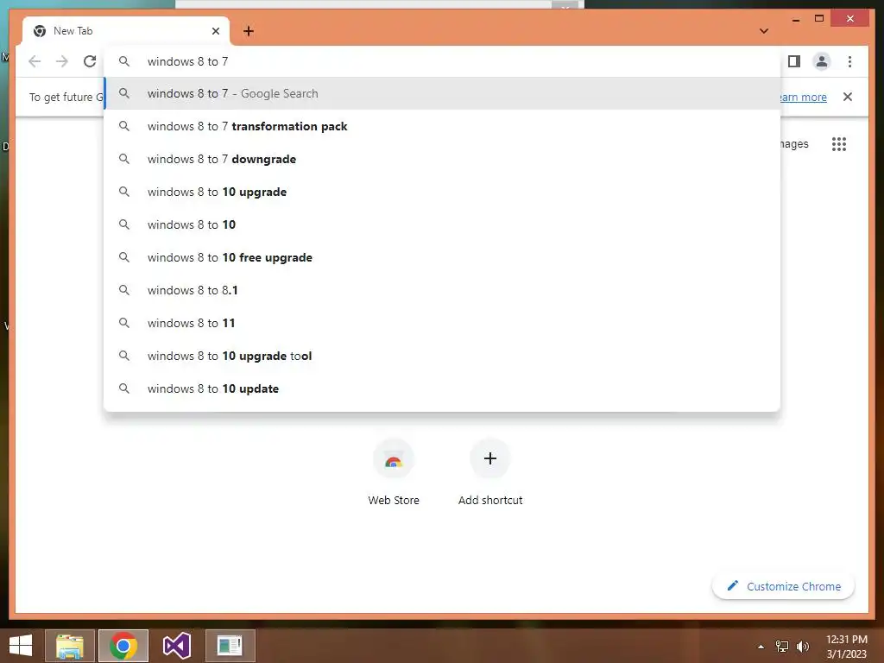Select windows 8 to 10 free upgrade
Viewport: 884px width, 663px height.
click(443, 257)
